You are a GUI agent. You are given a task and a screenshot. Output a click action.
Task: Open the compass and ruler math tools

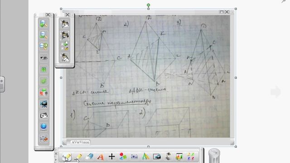pyautogui.click(x=146, y=157)
